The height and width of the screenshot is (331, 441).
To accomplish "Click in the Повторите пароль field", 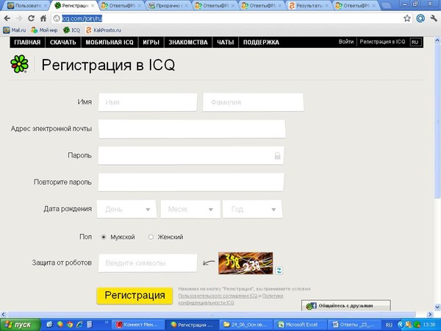I will tap(191, 182).
